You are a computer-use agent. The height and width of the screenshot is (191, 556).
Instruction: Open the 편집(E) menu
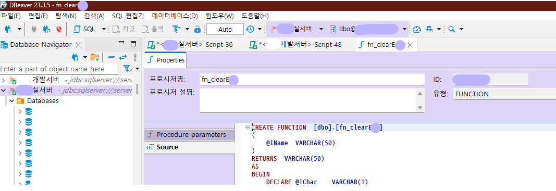pyautogui.click(x=38, y=16)
